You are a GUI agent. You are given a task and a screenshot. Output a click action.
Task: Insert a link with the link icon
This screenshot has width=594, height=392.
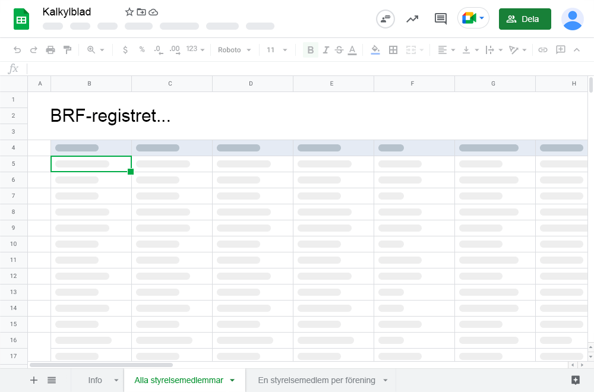(x=542, y=50)
